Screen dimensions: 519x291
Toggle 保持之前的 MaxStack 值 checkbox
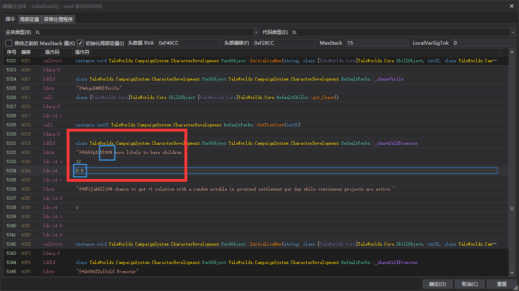(9, 43)
